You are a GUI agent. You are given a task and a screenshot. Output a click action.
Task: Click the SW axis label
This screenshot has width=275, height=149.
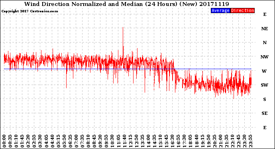[x=265, y=85]
